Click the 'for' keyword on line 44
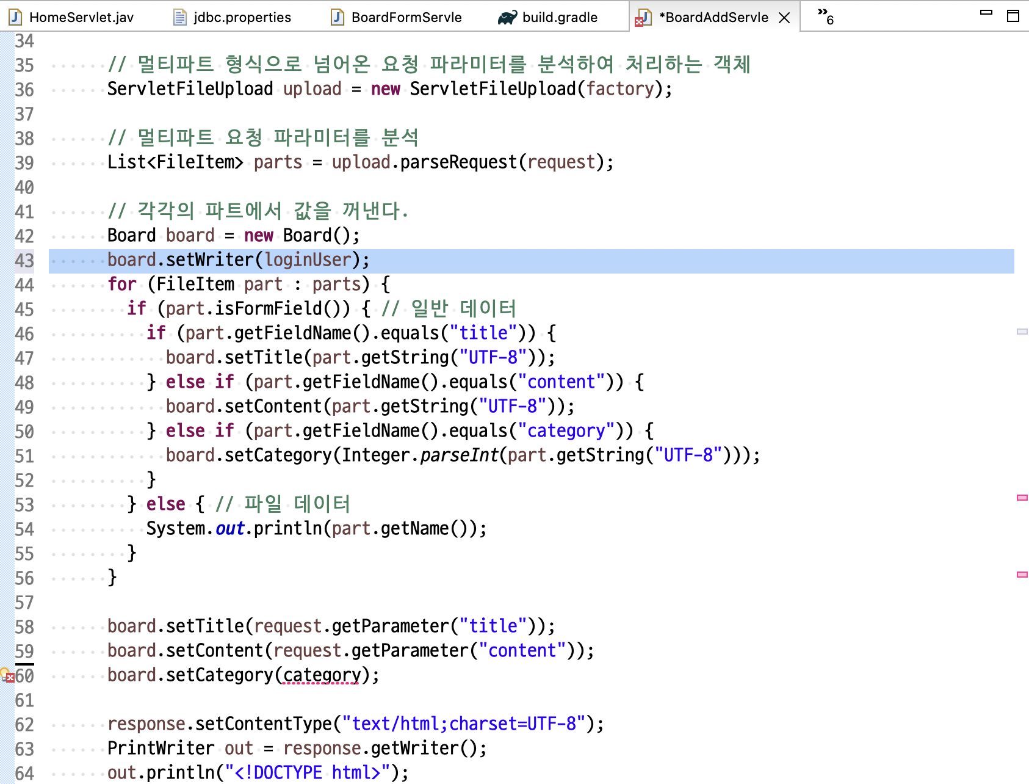Screen dimensions: 1029x784 point(122,285)
